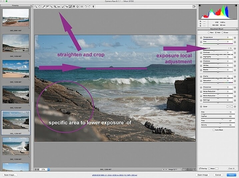Click the trash icon to mark for deletion
The height and width of the screenshot is (178, 239).
[x=93, y=7]
